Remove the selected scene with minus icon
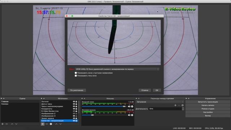This screenshot has height=130, width=231. pyautogui.click(x=6, y=124)
